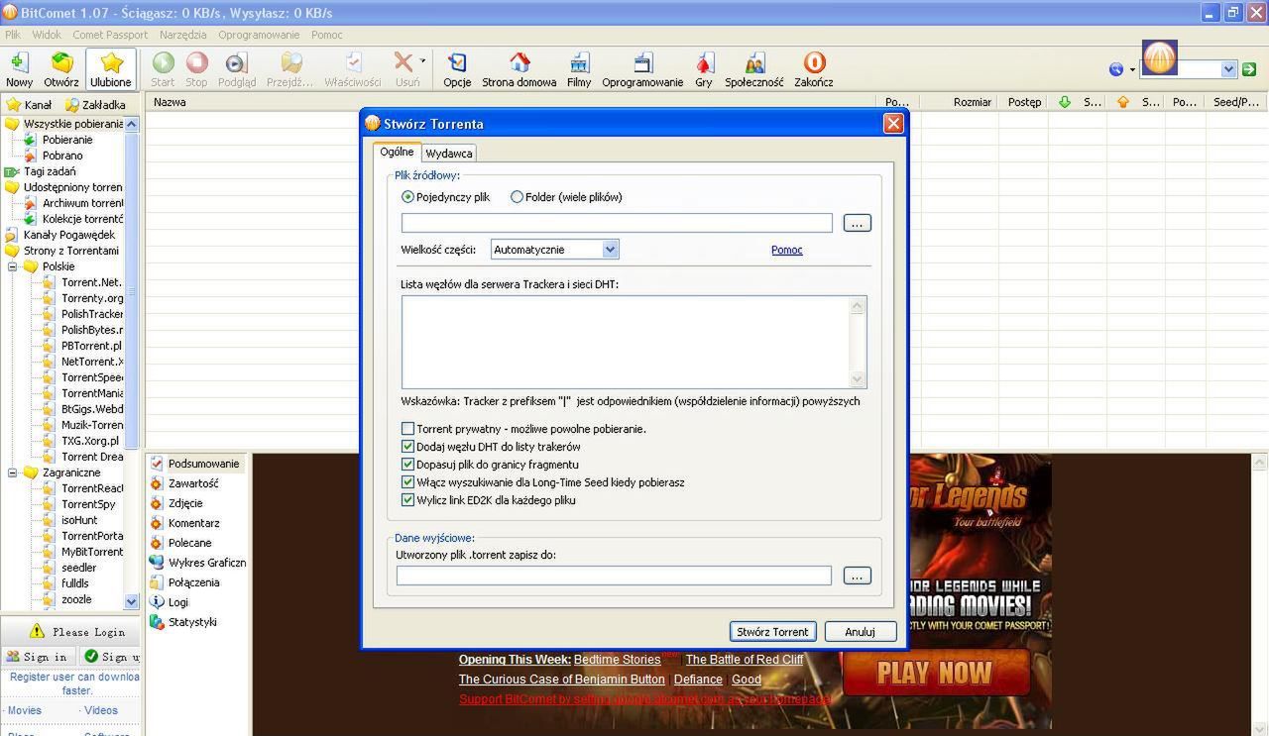Open the Ulubione favorites star icon

click(x=111, y=69)
